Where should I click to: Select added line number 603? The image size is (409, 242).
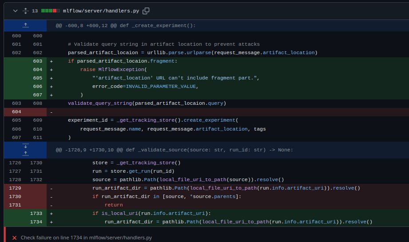[x=37, y=61]
